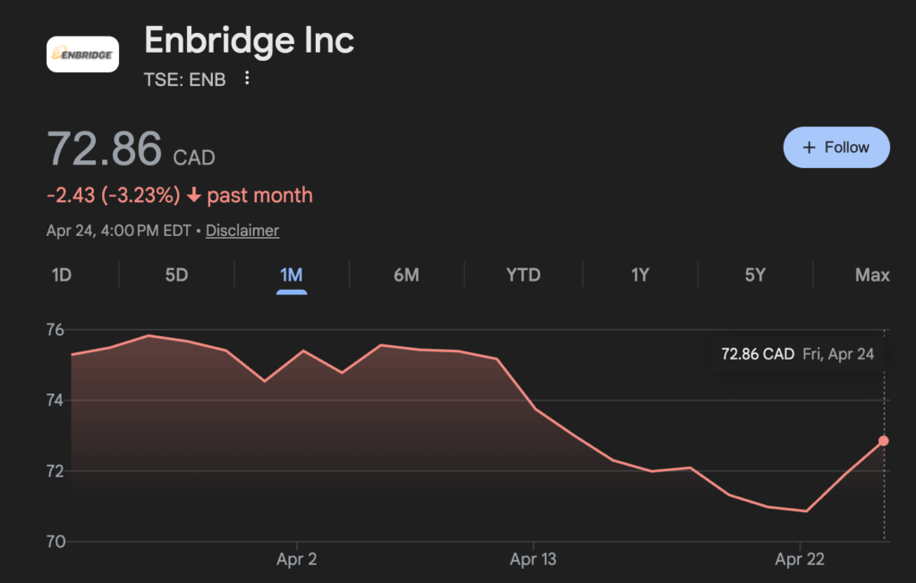This screenshot has width=916, height=583.
Task: Switch to the 5D range tab
Action: pyautogui.click(x=176, y=275)
